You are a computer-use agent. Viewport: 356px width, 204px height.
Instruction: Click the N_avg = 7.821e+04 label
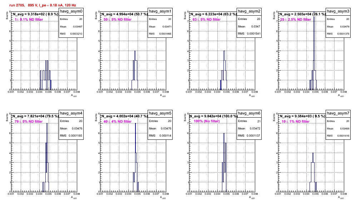pos(36,116)
